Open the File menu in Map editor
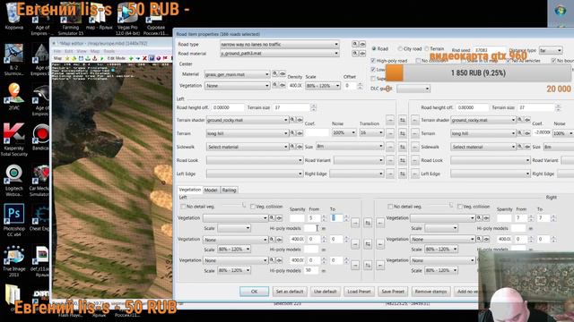574x322 pixels. click(57, 51)
